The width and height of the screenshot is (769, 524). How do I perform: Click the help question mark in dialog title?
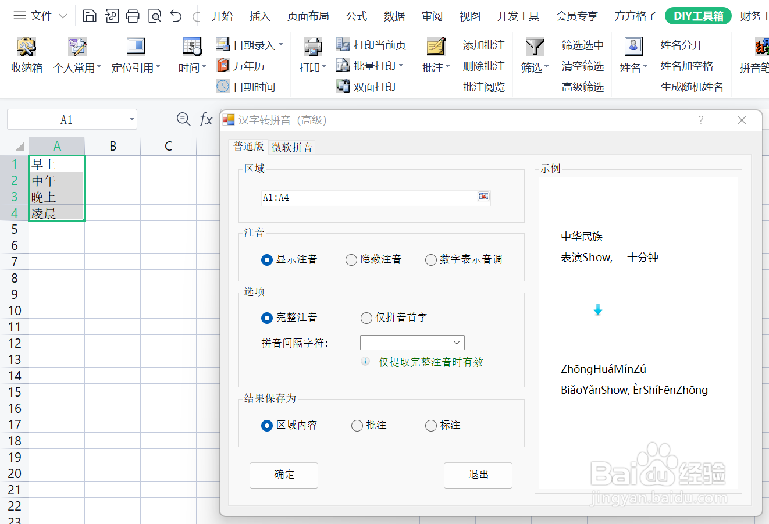(701, 120)
